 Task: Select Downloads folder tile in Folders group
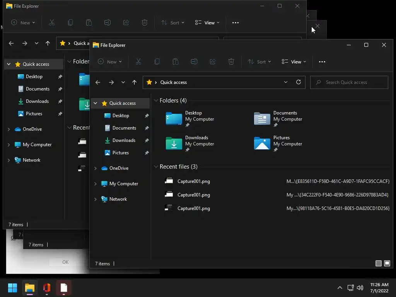click(190, 143)
